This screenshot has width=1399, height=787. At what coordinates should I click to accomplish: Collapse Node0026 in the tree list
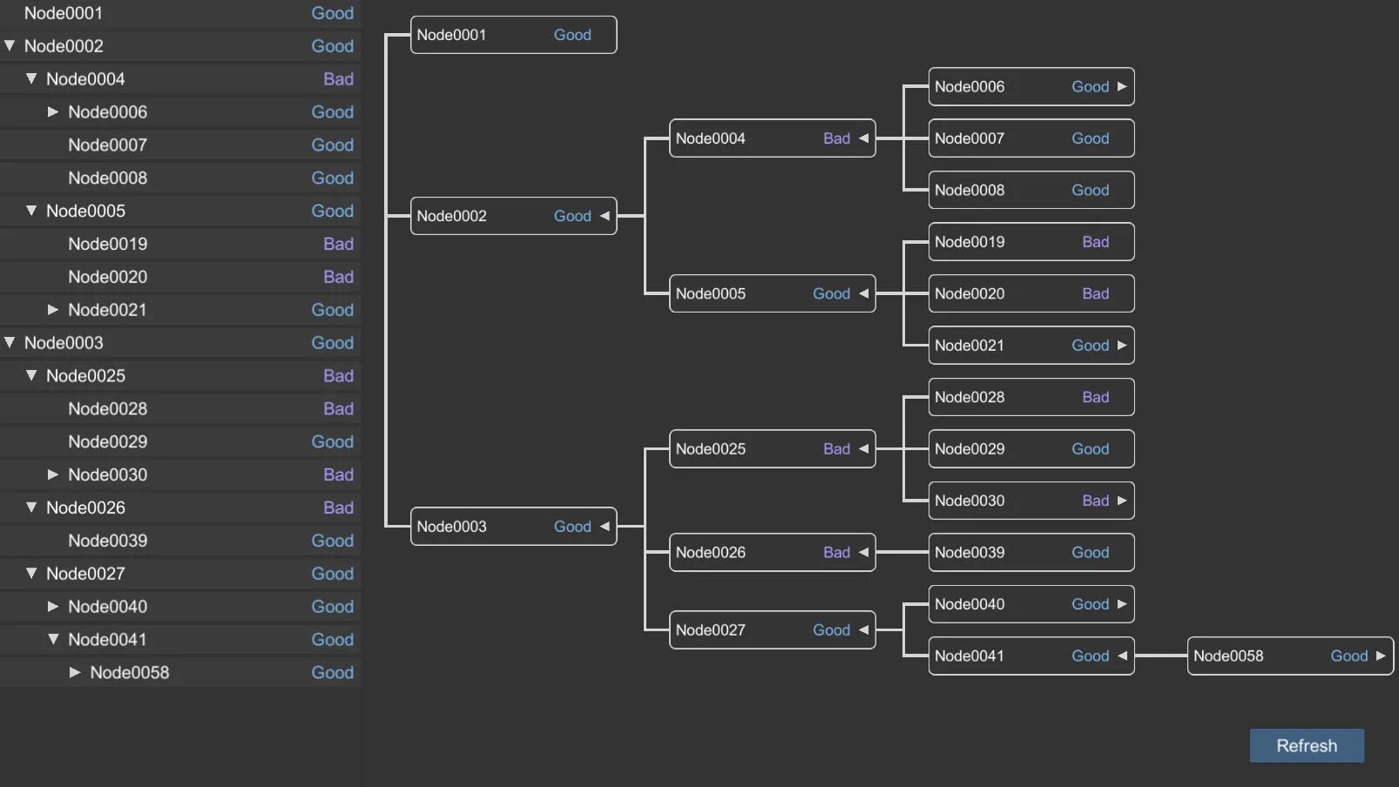pyautogui.click(x=31, y=507)
